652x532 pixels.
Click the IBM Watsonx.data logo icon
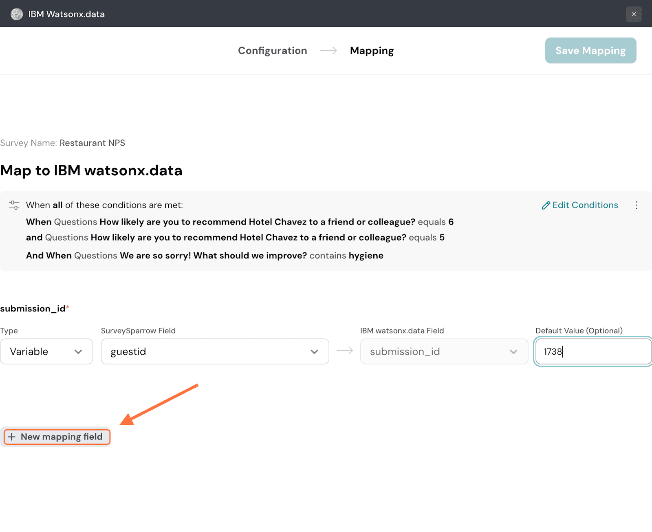coord(17,14)
